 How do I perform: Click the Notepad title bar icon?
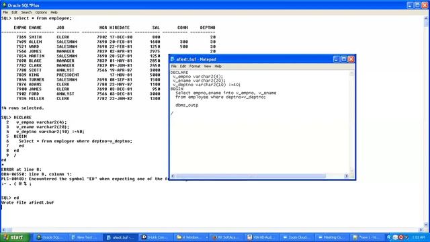tap(173, 59)
